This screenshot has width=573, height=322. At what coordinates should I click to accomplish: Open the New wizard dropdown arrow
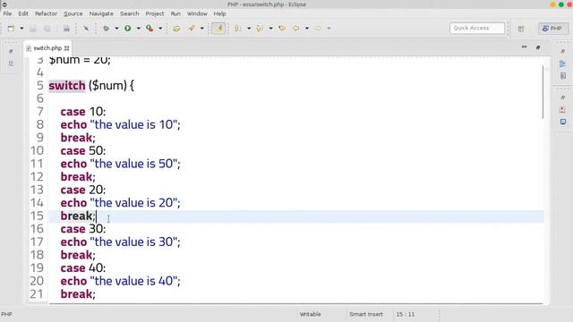click(21, 28)
